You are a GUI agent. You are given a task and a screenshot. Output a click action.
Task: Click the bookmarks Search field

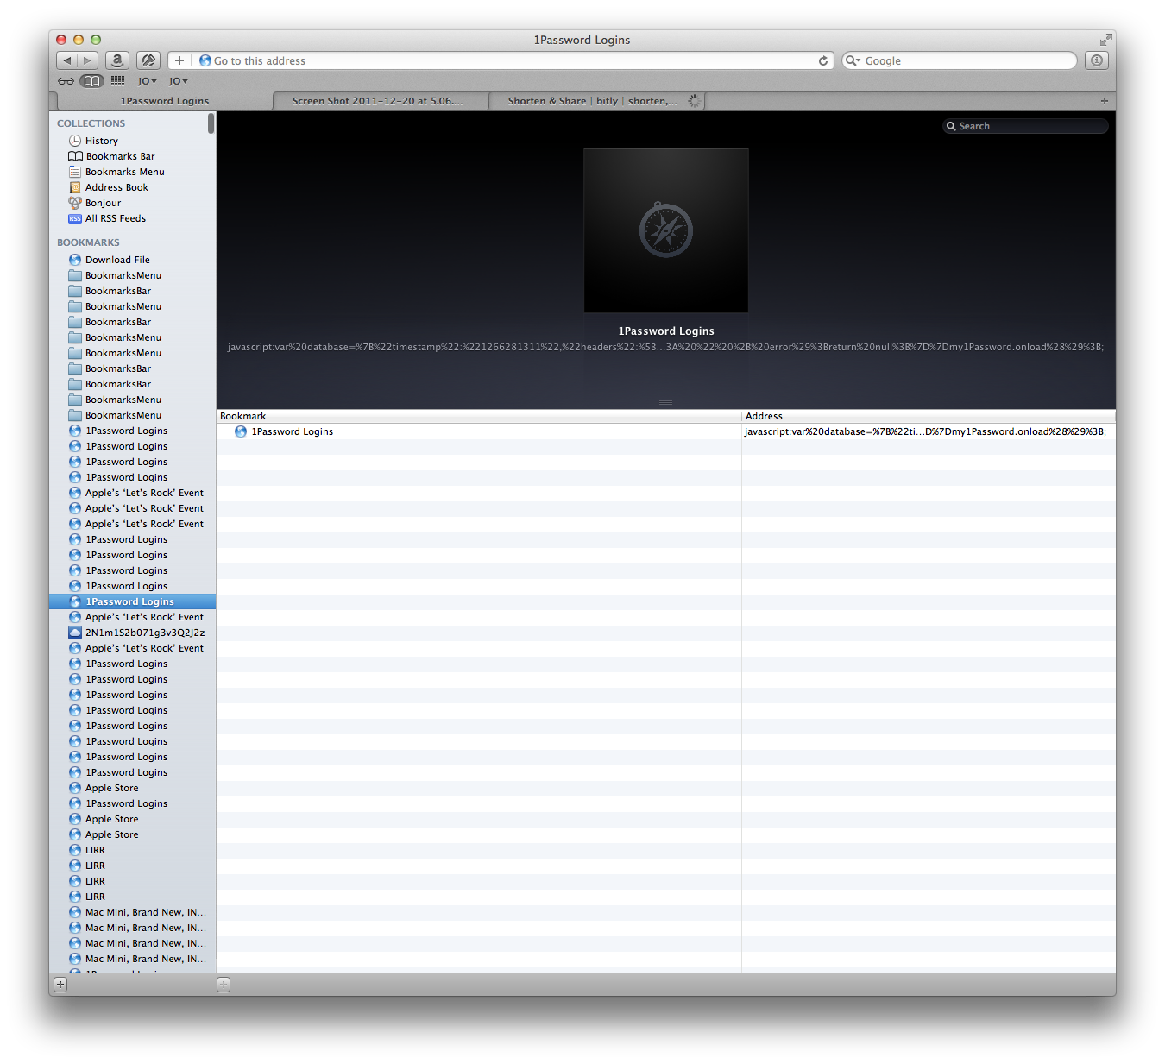(1025, 126)
